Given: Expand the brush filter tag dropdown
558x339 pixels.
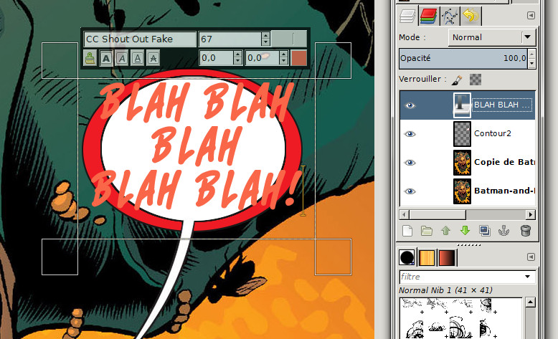Looking at the screenshot, I should pos(528,277).
